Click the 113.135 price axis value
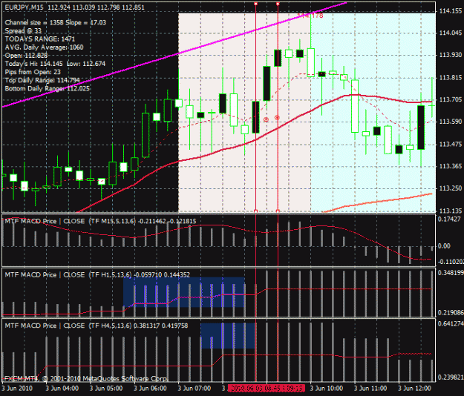Viewport: 464px width, 396px height. 451,211
